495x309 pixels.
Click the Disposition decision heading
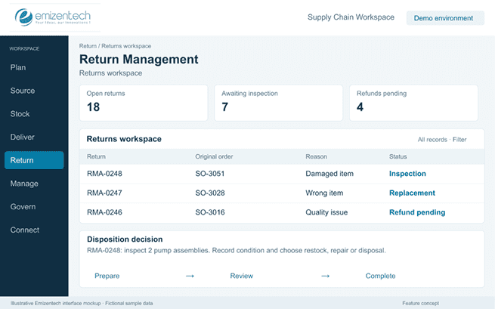point(125,239)
